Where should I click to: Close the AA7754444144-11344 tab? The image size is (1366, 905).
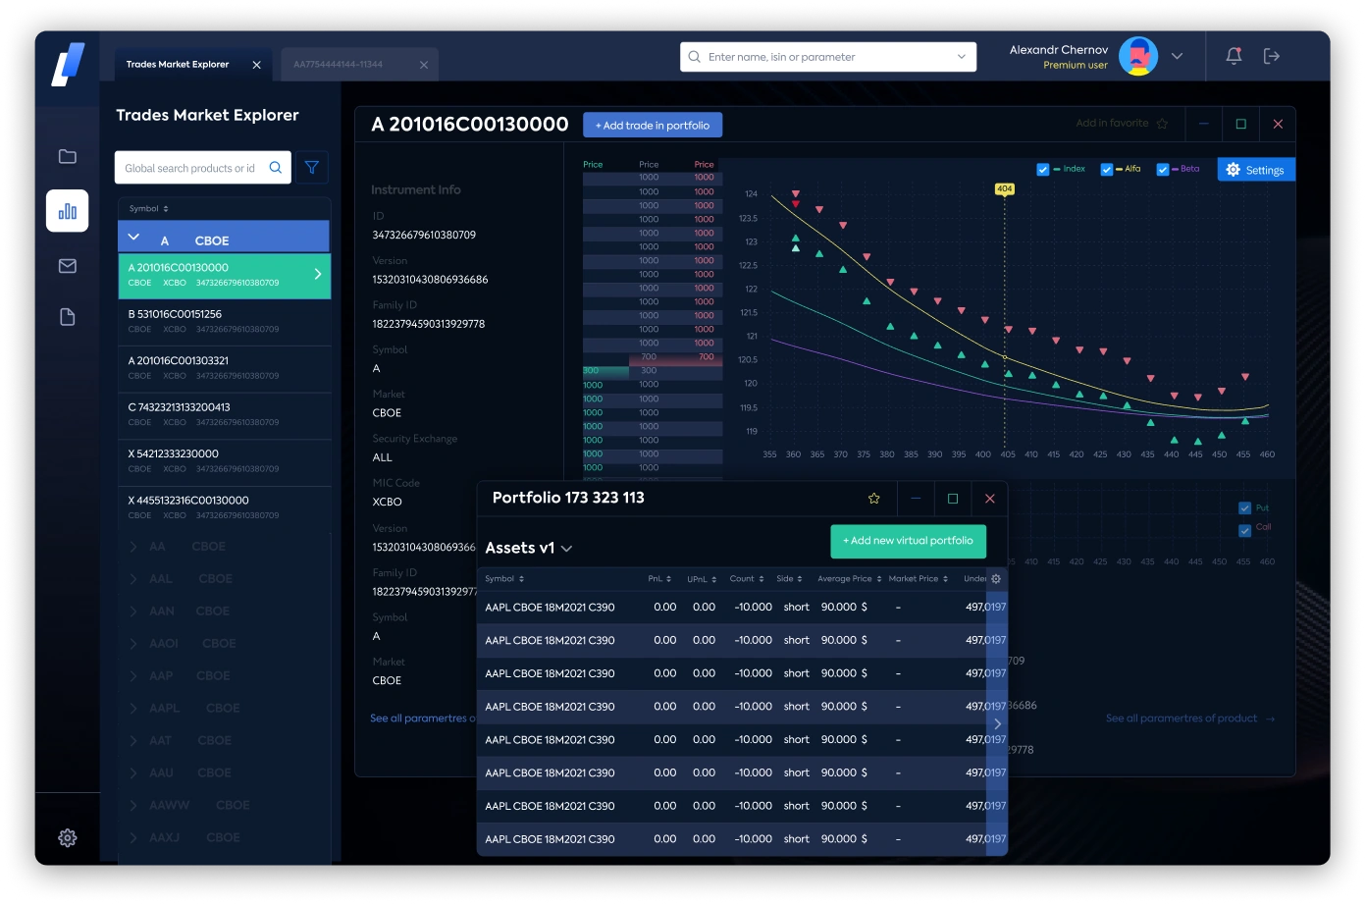424,65
